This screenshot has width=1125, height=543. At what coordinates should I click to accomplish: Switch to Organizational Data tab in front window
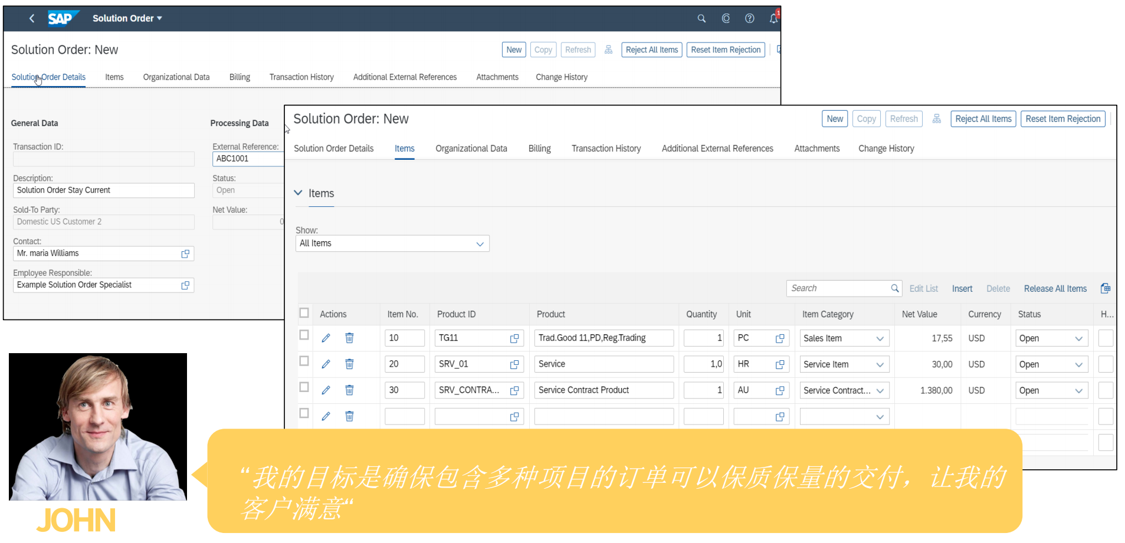click(471, 149)
